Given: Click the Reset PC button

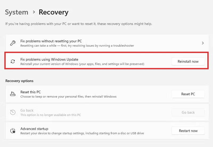Looking at the screenshot, I should click(188, 94).
